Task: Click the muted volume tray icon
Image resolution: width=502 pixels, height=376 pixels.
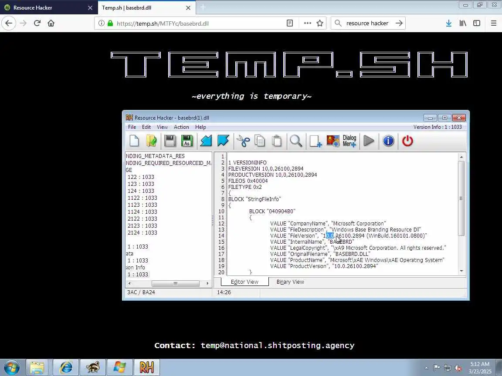Action: pos(458,368)
